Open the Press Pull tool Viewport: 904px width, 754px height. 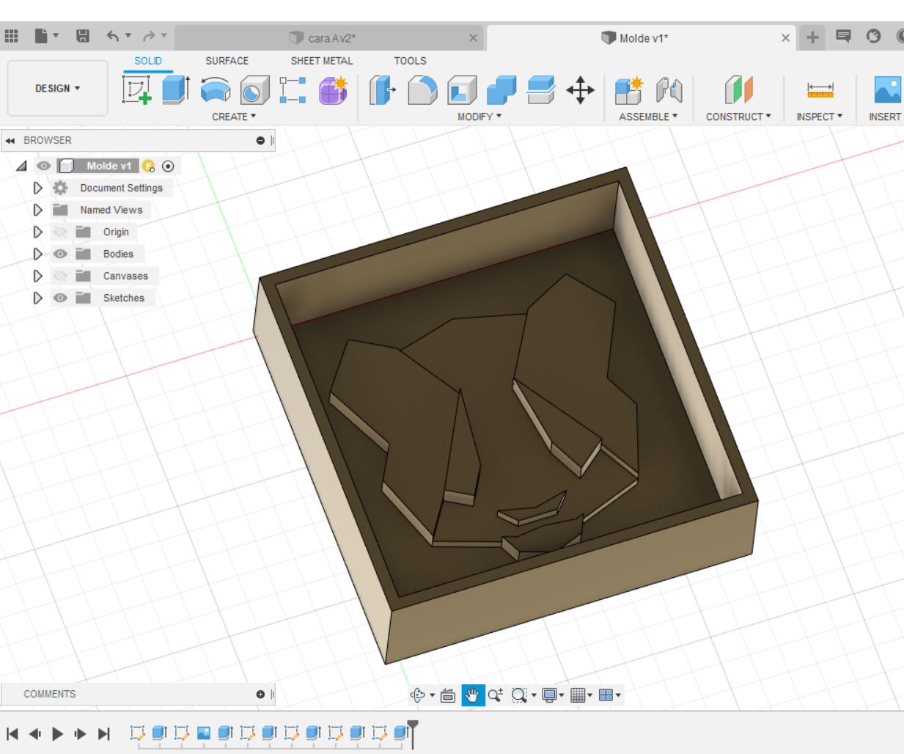382,88
